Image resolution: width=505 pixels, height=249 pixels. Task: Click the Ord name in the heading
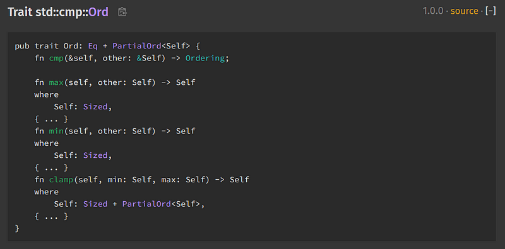[x=98, y=12]
